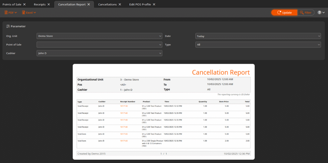Image resolution: width=328 pixels, height=163 pixels.
Task: Switch to the Receipts tab
Action: [39, 4]
